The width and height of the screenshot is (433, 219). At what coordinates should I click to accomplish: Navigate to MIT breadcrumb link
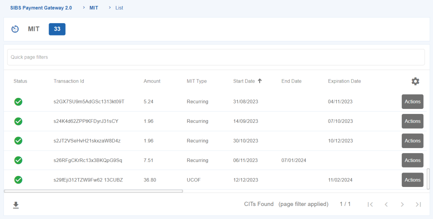[x=93, y=8]
